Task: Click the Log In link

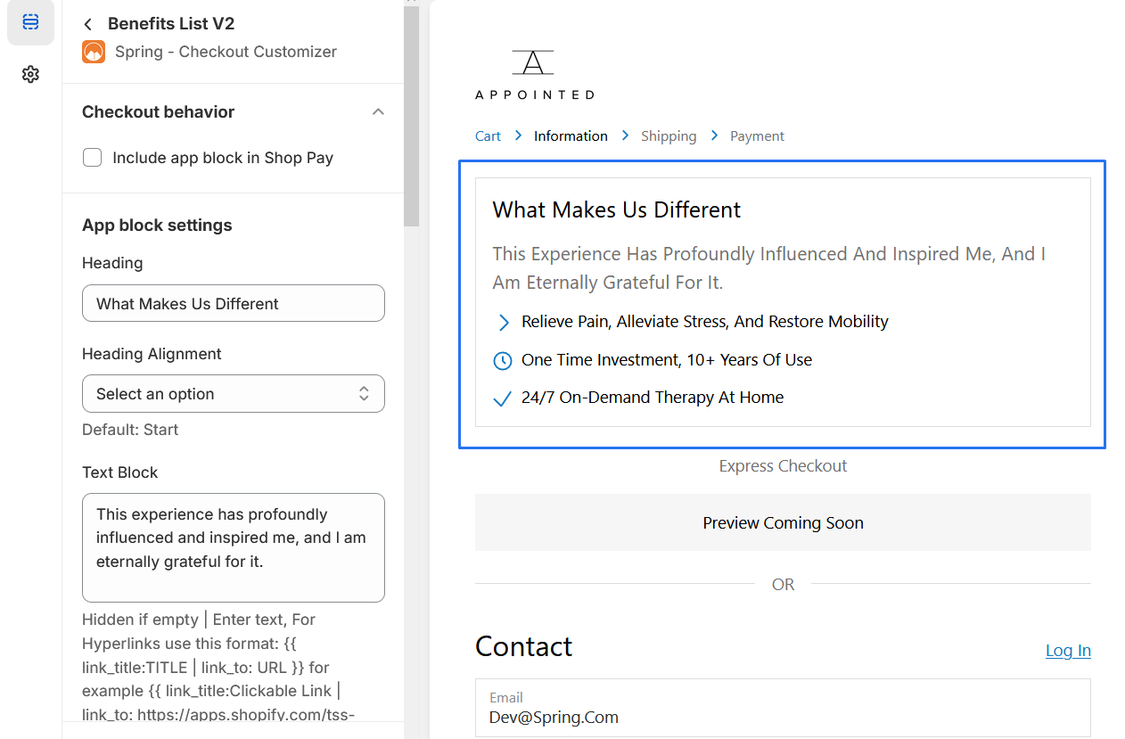Action: (x=1068, y=651)
